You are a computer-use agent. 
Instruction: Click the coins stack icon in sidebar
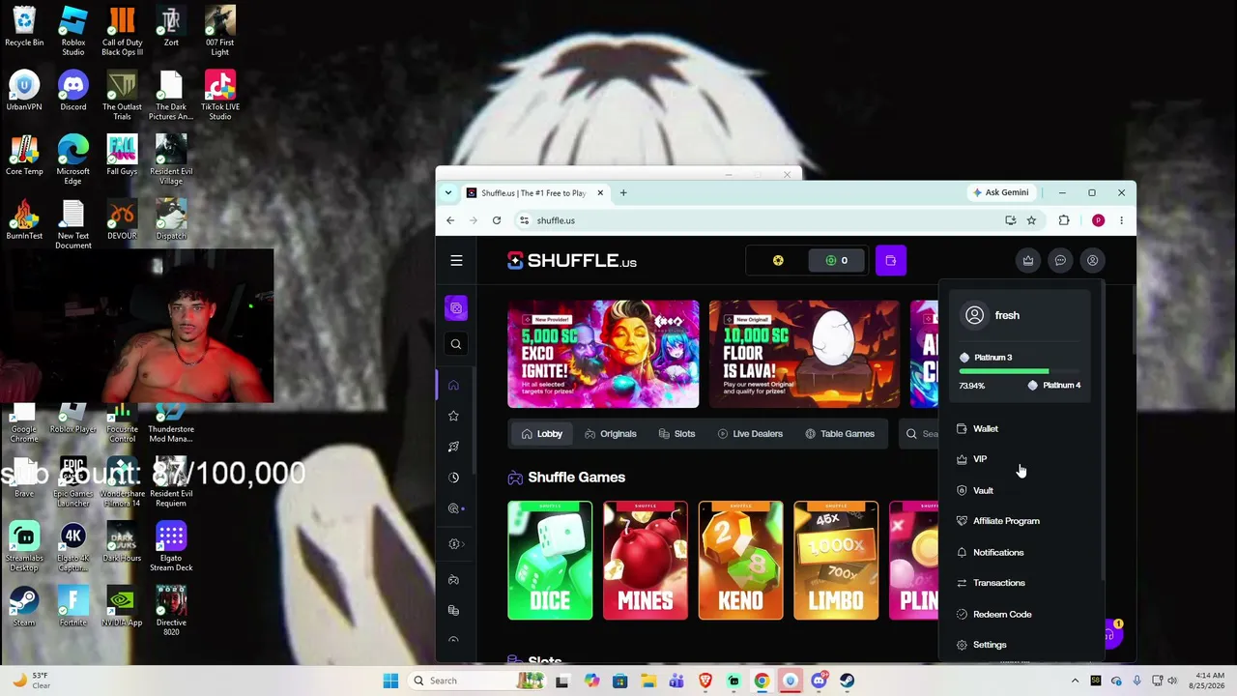click(x=453, y=610)
